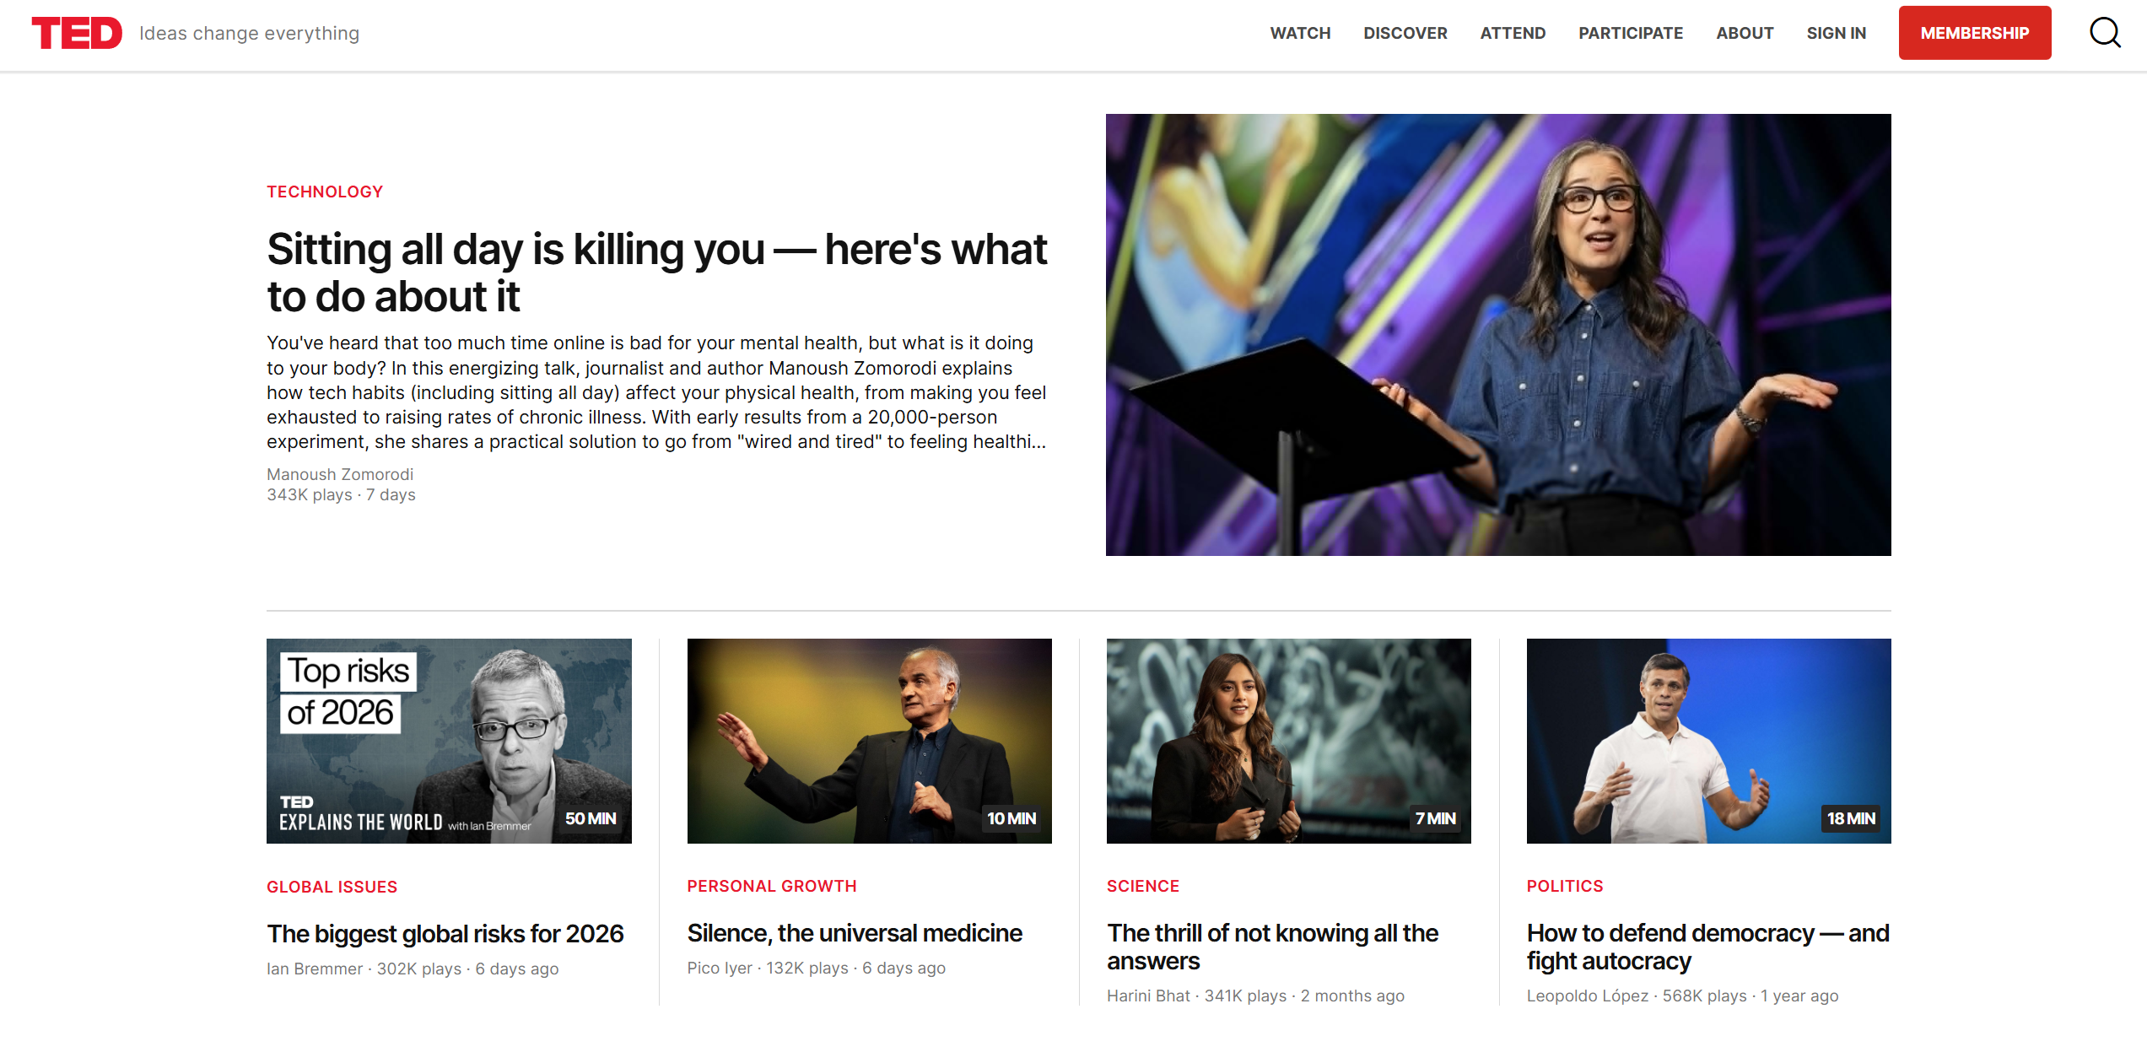Select the PERSONAL GROWTH category label
Screen dimensions: 2147x1063
pos(771,886)
